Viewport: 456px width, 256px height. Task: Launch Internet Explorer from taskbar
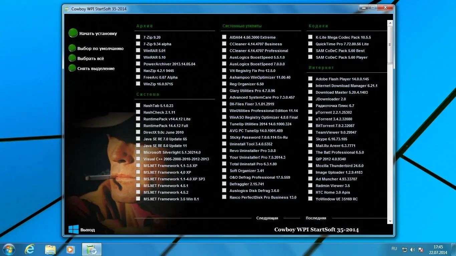[30, 249]
